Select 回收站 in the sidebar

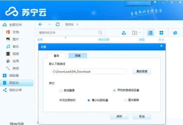click(17, 83)
